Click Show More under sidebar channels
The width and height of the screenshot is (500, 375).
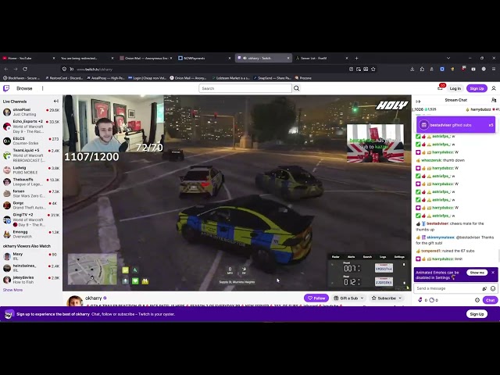tap(12, 290)
